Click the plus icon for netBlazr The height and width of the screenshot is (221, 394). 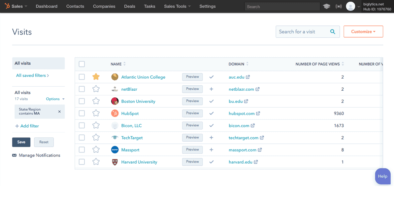[x=211, y=89]
